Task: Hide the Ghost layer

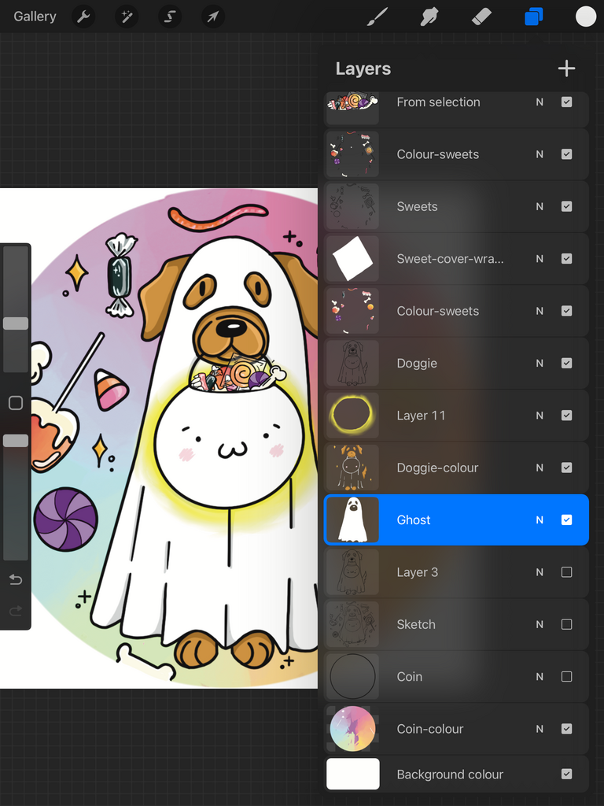Action: pos(566,520)
